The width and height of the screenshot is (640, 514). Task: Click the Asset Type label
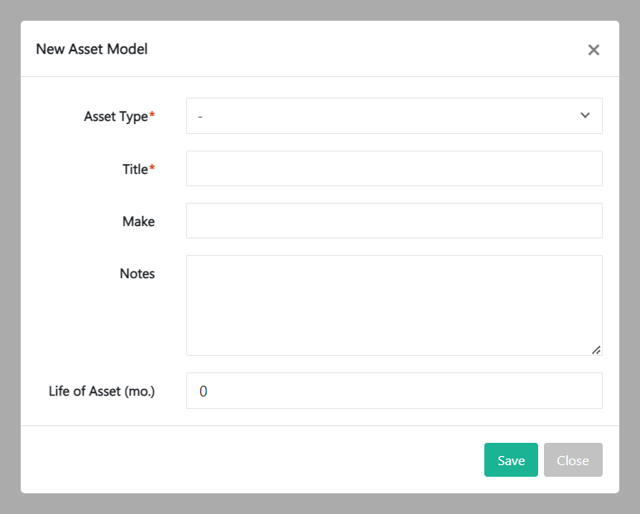click(x=116, y=117)
